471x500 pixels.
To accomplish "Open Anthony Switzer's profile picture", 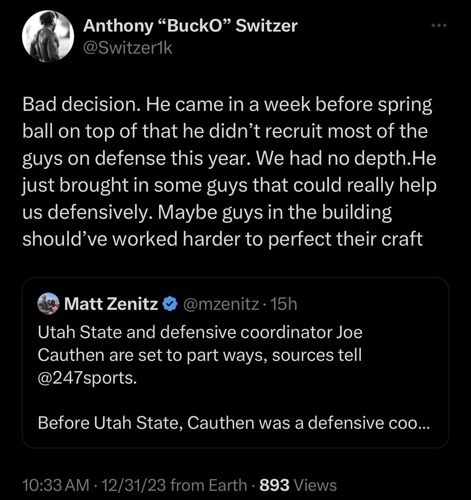I will coord(48,36).
